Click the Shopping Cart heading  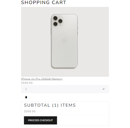[x=44, y=3]
